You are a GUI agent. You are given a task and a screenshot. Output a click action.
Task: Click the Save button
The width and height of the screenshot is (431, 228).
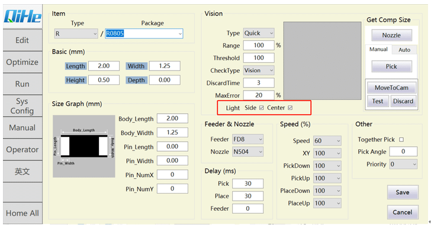tap(403, 192)
